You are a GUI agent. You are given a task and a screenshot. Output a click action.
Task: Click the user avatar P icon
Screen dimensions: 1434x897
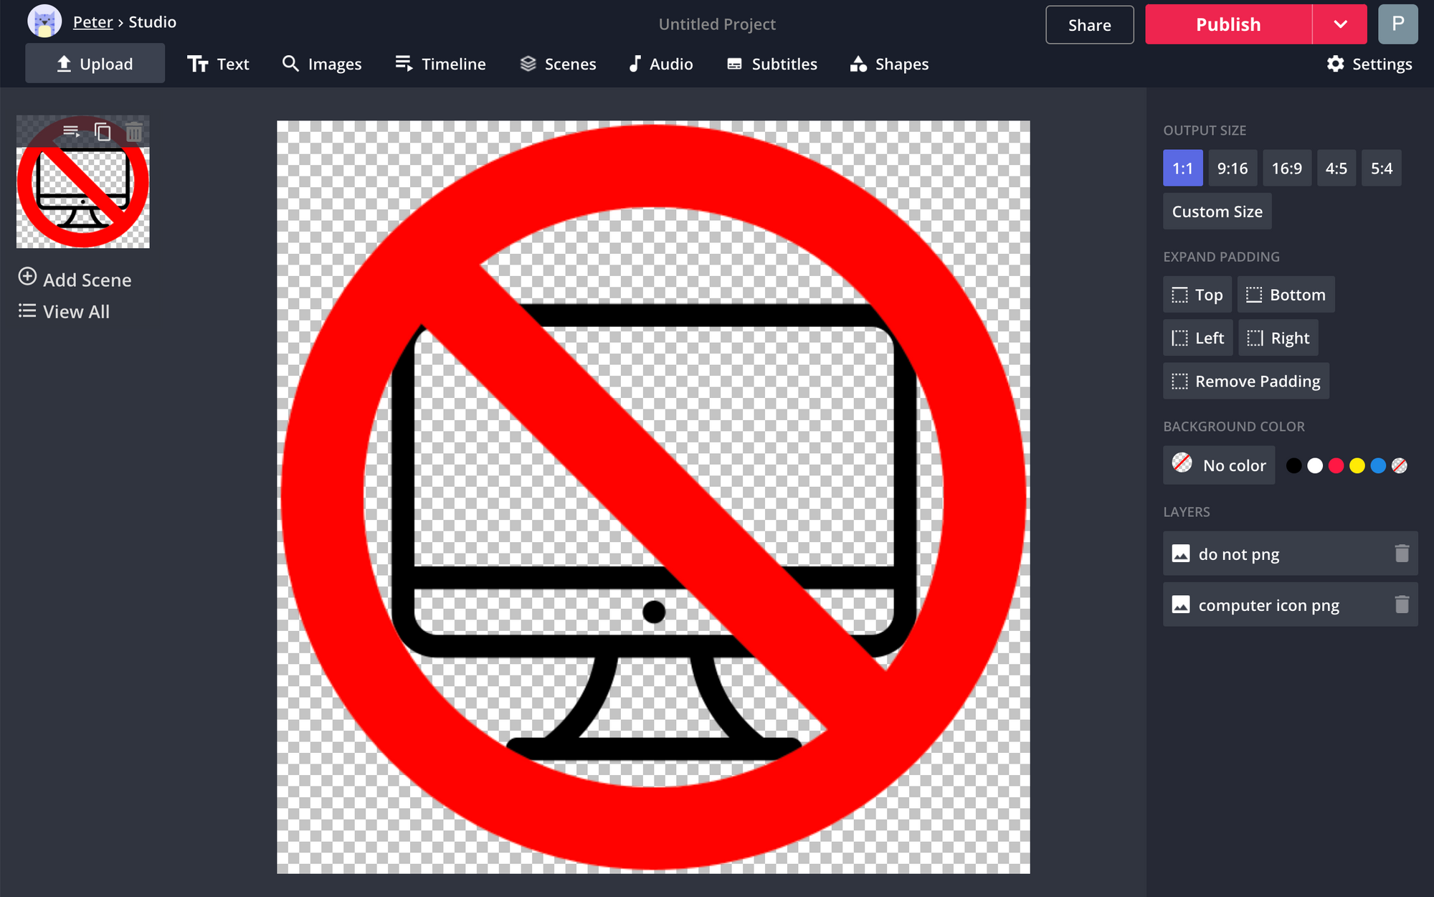pos(1397,24)
